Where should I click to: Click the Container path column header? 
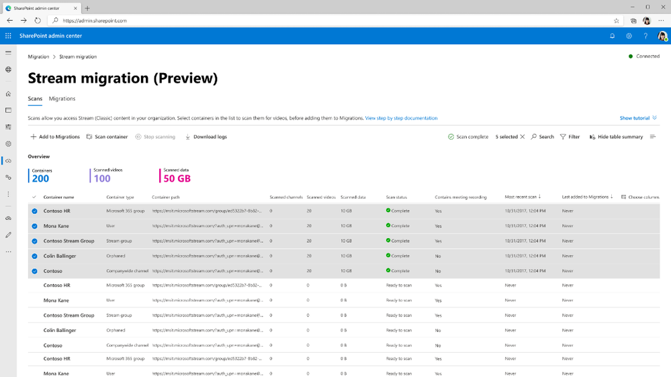166,197
